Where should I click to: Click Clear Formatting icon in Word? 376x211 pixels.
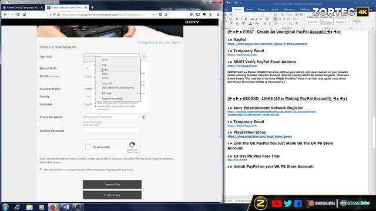(x=267, y=19)
